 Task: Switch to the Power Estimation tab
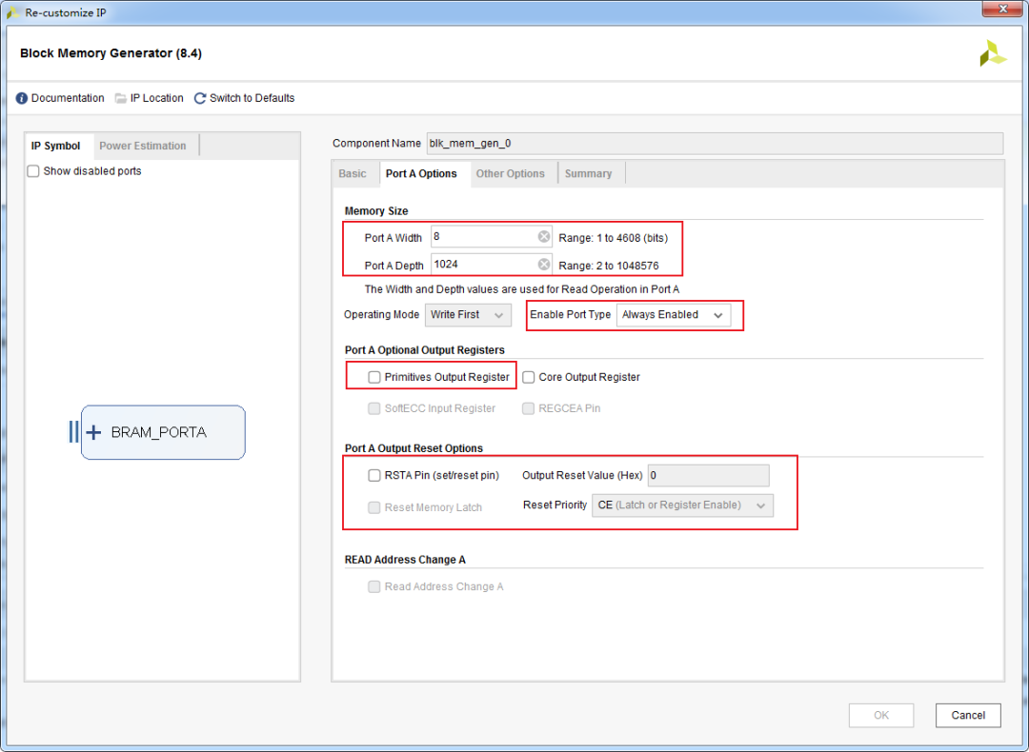pos(143,146)
